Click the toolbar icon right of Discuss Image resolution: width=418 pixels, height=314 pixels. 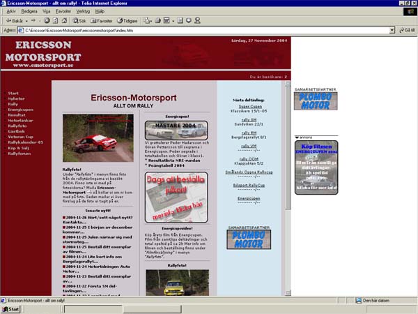click(x=189, y=20)
